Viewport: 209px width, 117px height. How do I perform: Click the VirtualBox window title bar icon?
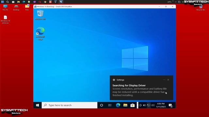(x=35, y=6)
